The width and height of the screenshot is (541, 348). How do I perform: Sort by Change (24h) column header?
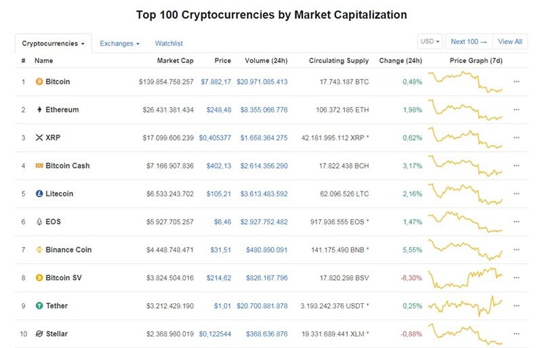(x=400, y=61)
